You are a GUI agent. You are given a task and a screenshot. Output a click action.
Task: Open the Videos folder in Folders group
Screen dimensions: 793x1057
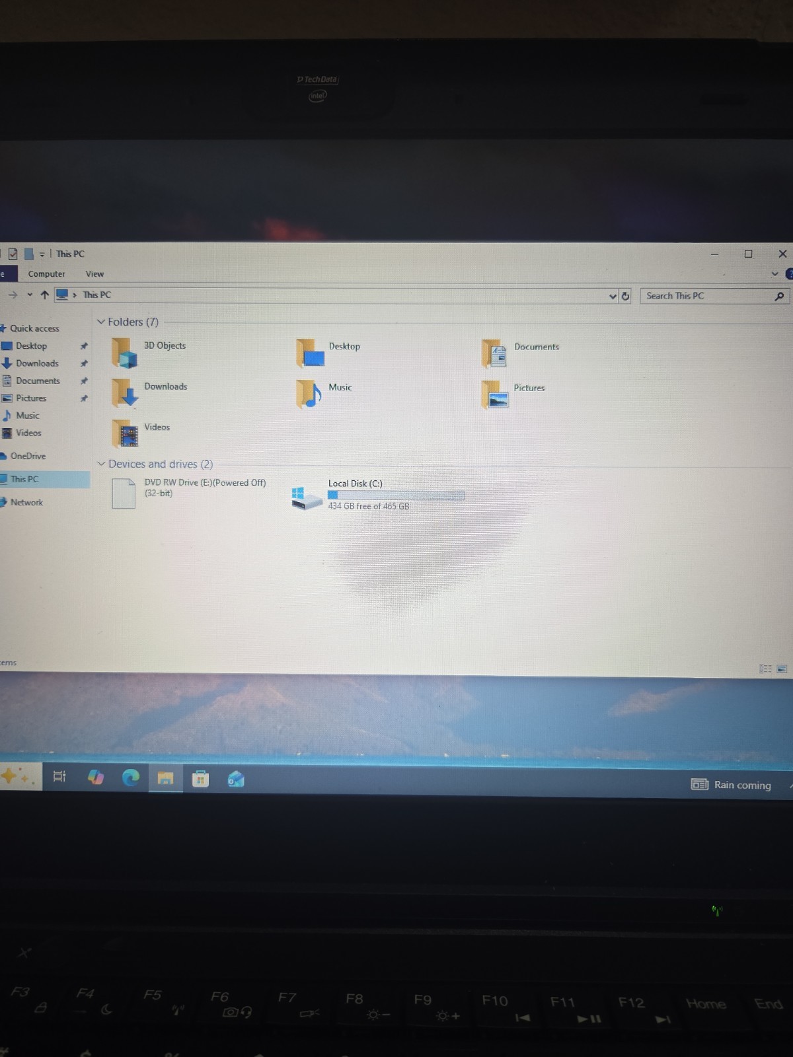tap(141, 433)
